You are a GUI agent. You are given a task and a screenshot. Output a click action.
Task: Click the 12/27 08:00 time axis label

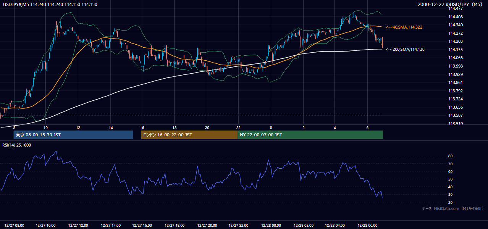click(x=14, y=226)
